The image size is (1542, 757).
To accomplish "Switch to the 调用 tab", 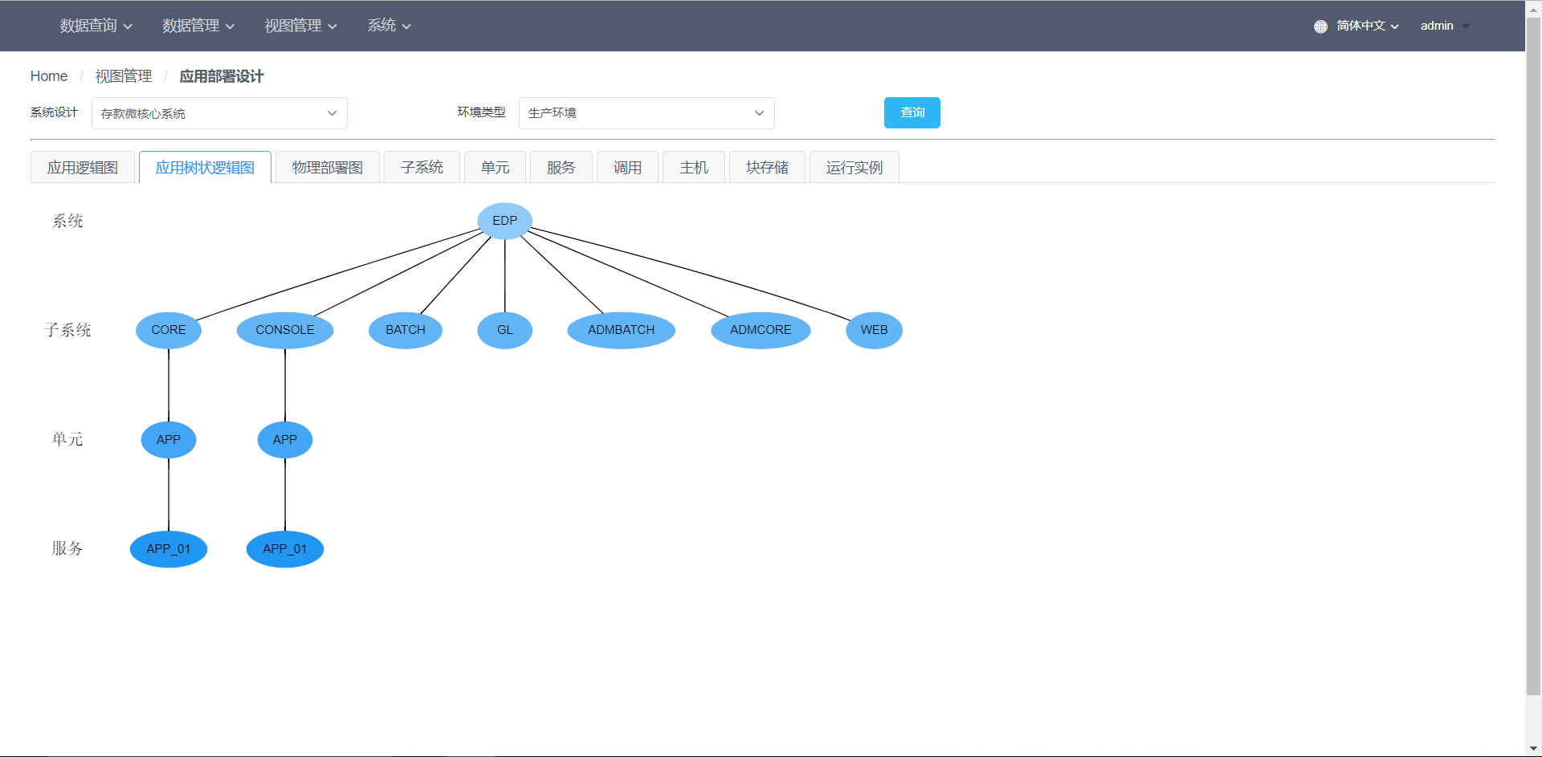I will [628, 167].
